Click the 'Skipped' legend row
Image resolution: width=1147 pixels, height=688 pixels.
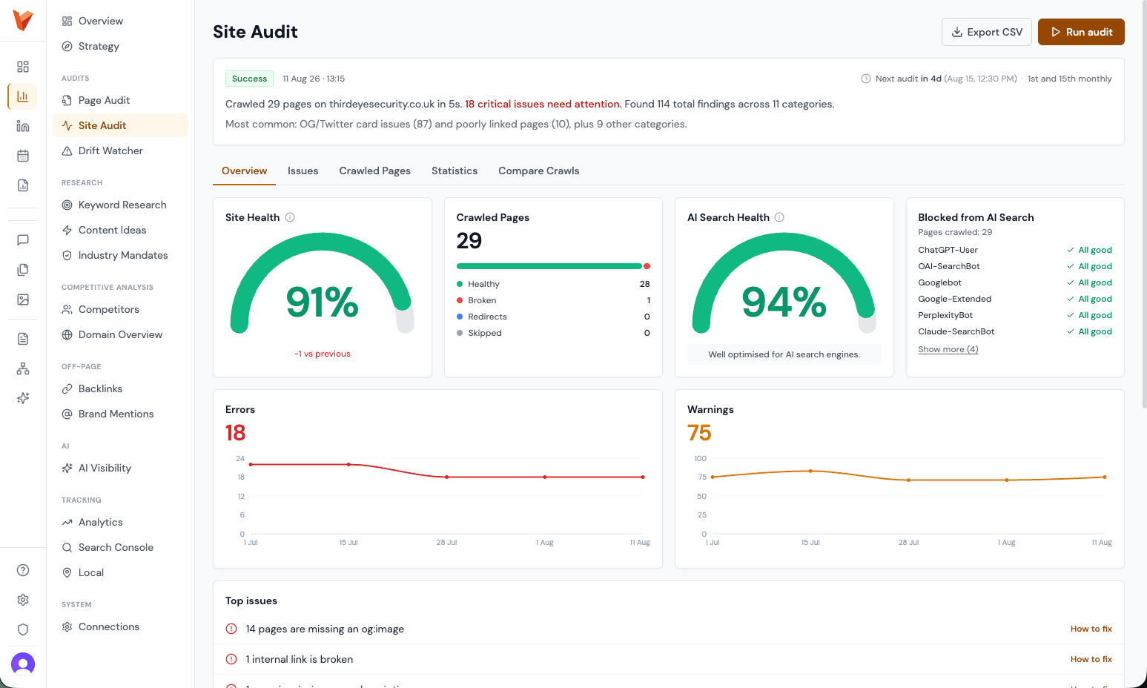553,333
